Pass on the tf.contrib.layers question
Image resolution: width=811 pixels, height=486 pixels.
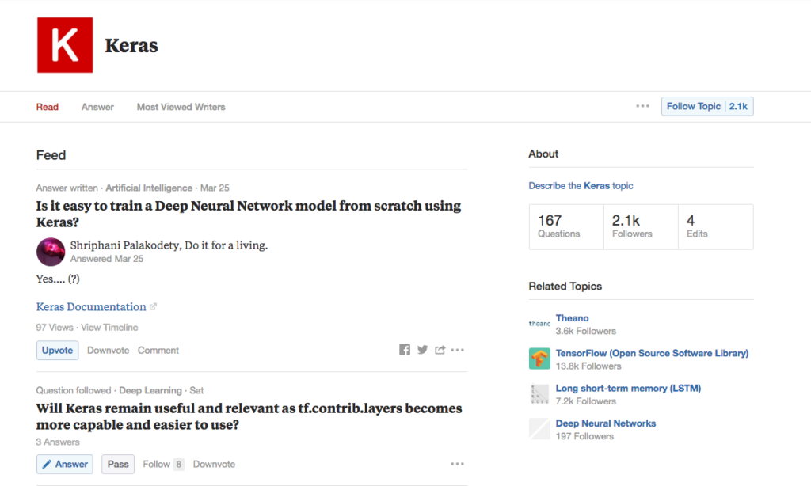click(x=118, y=464)
